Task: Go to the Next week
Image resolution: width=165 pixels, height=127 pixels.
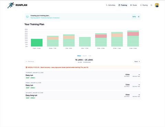Action: click(x=137, y=61)
